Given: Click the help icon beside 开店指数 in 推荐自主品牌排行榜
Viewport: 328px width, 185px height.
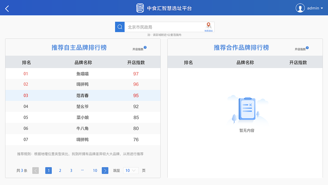Looking at the screenshot, I should [x=145, y=47].
